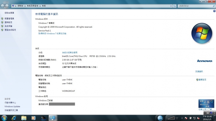The height and width of the screenshot is (121, 216).
Task: Click the shield icon beside 進階系統設定
Action: tap(2, 30)
